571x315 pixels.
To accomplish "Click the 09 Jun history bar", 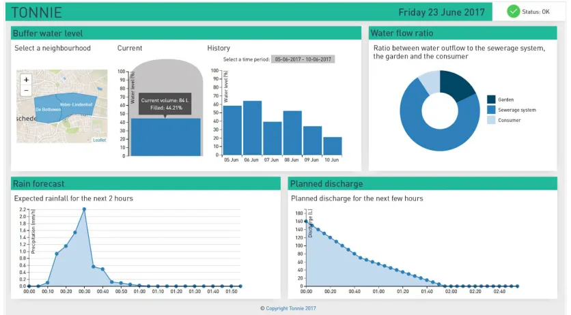I will coord(312,140).
